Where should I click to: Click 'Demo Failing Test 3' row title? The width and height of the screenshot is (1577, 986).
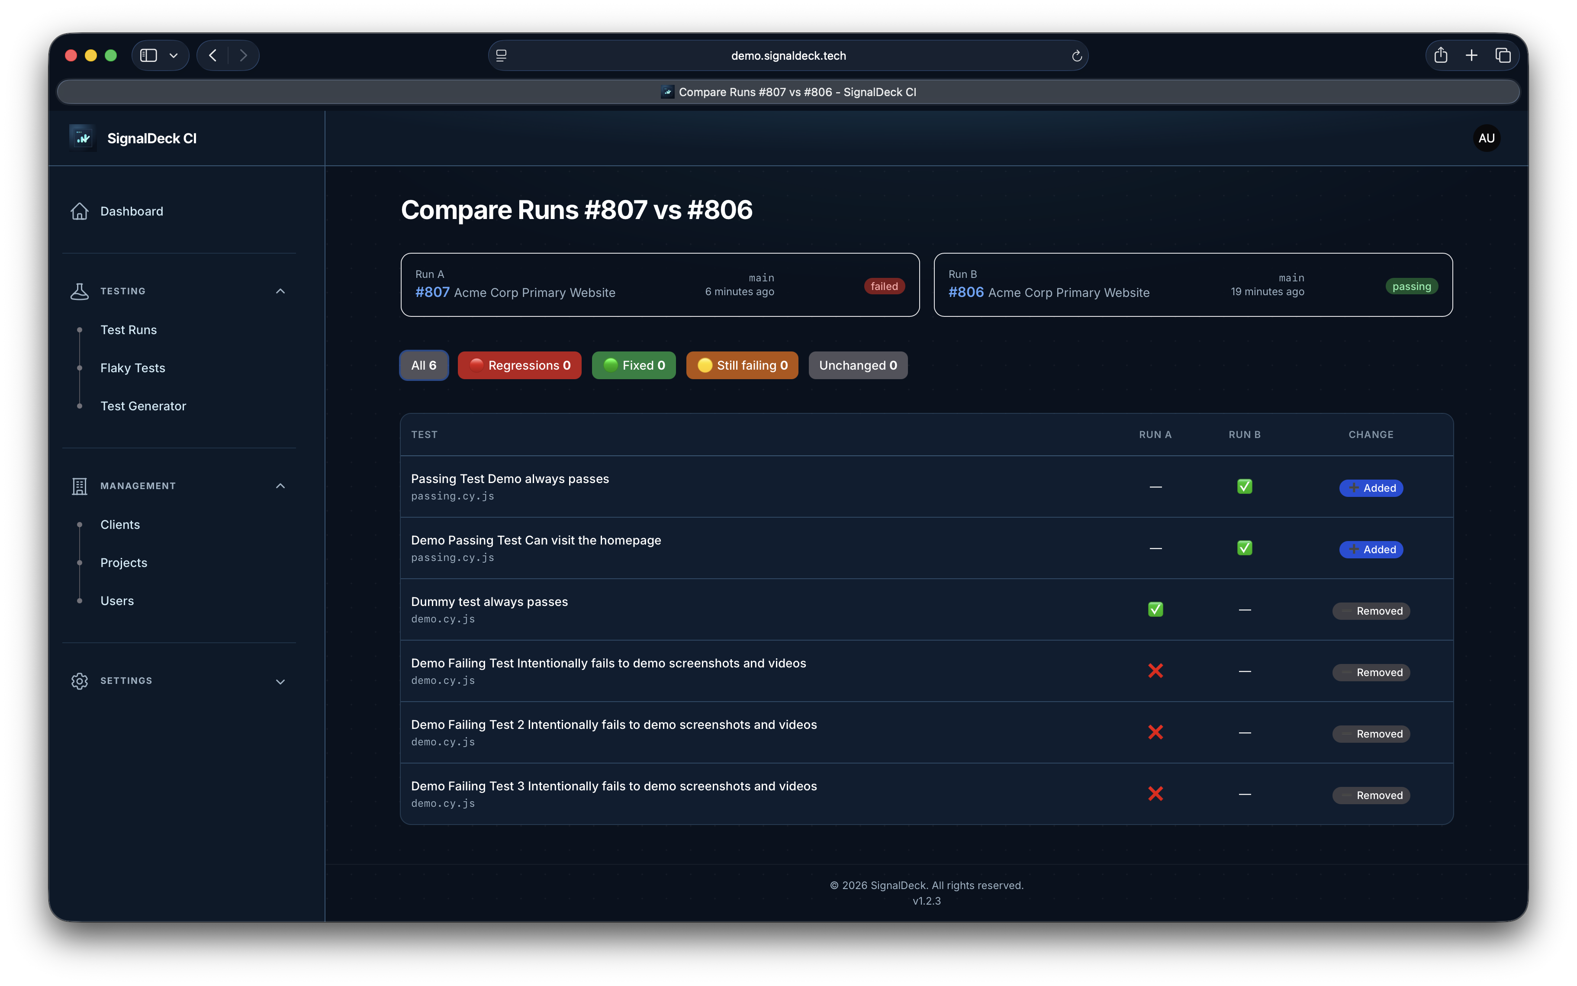[x=614, y=786]
